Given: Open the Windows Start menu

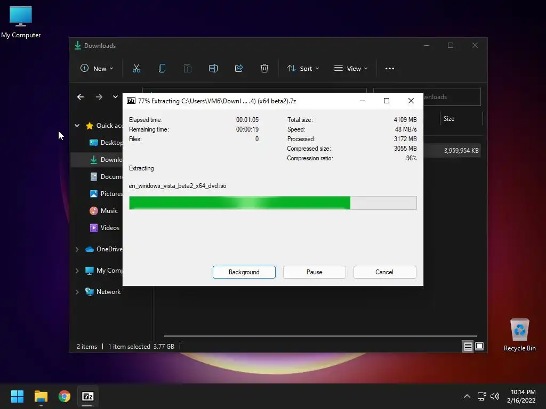Looking at the screenshot, I should (17, 396).
